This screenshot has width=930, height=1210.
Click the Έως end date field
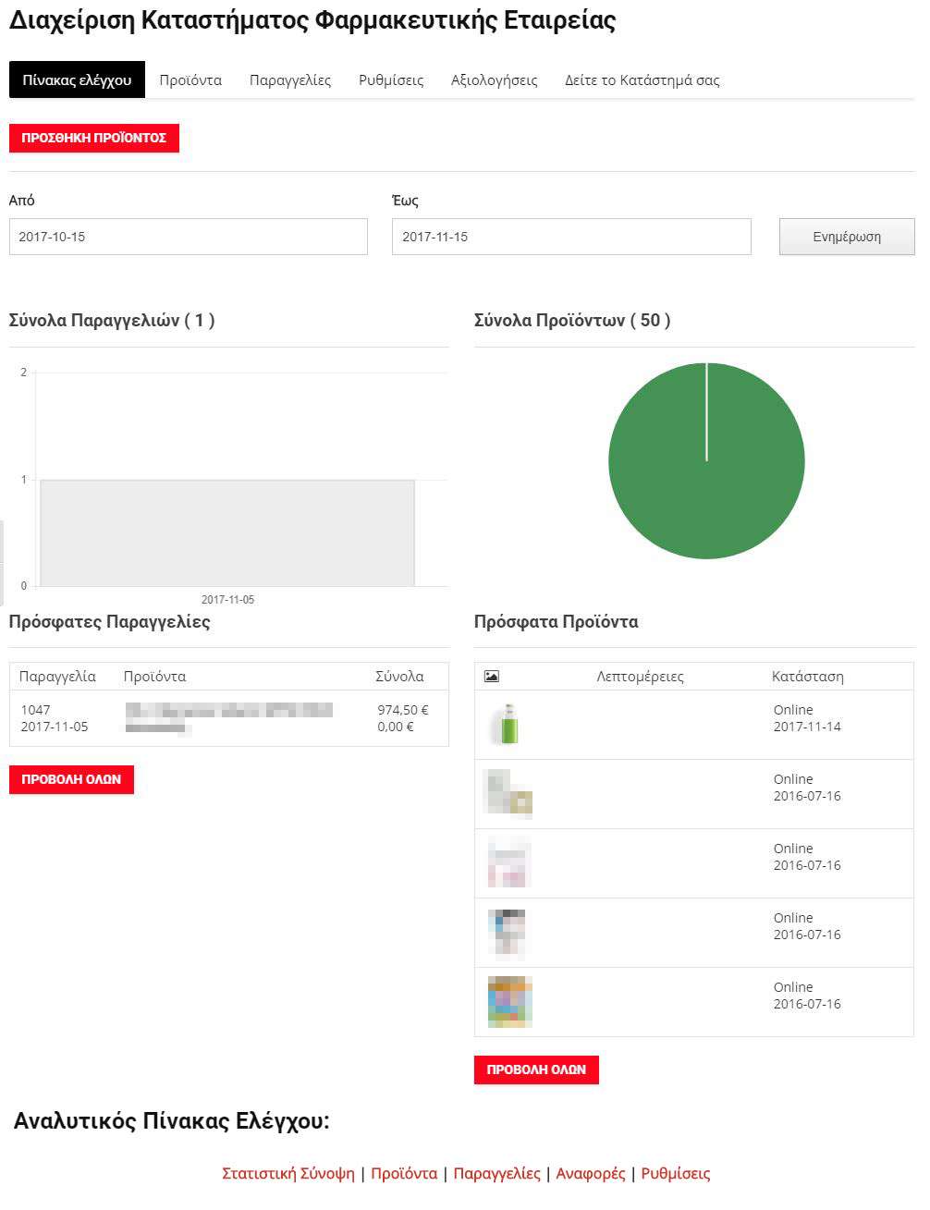pos(570,237)
